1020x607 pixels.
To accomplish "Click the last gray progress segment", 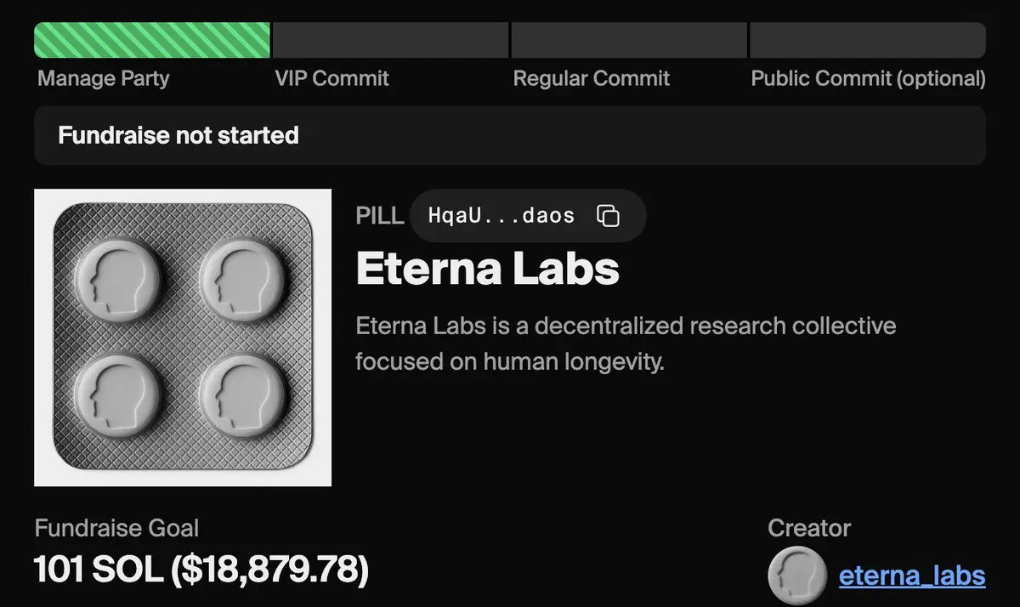I will pos(868,40).
